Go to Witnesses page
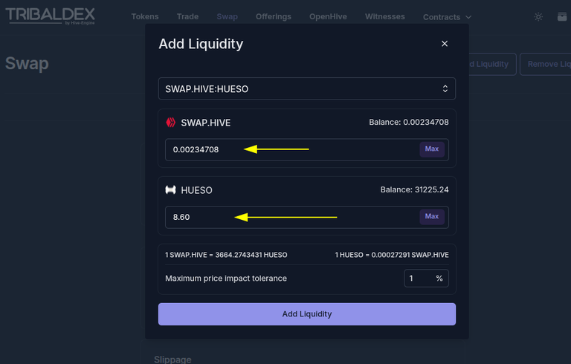 tap(385, 17)
